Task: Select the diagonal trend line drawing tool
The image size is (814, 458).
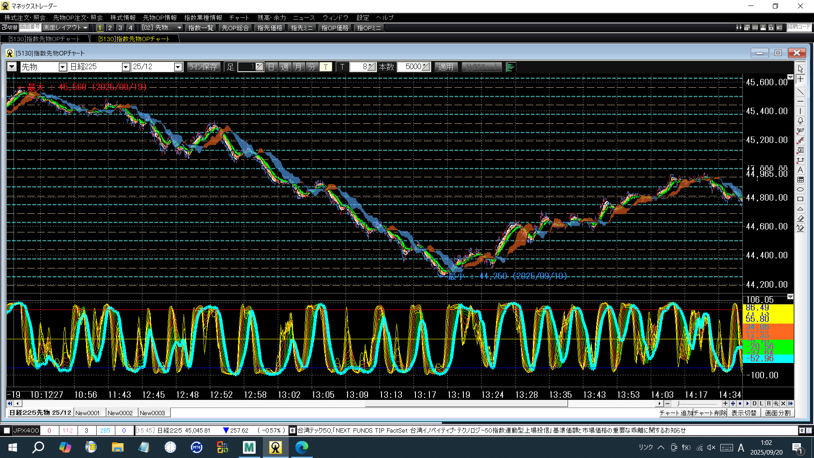Action: click(x=800, y=92)
